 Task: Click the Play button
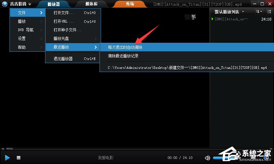tap(7, 158)
